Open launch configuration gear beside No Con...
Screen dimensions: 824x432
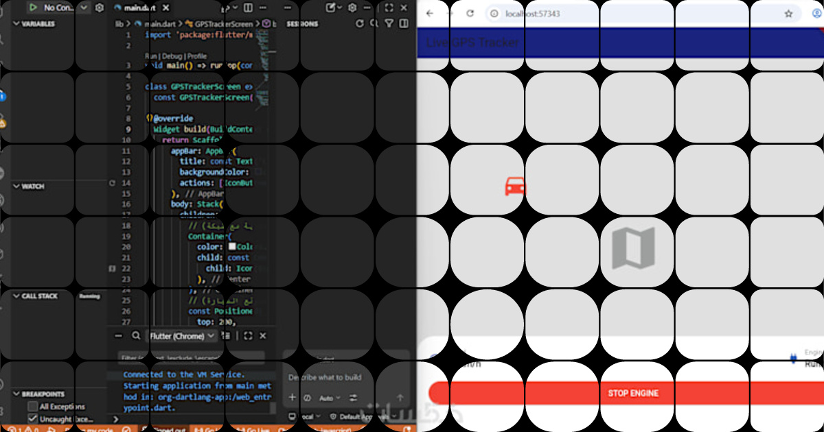[100, 8]
